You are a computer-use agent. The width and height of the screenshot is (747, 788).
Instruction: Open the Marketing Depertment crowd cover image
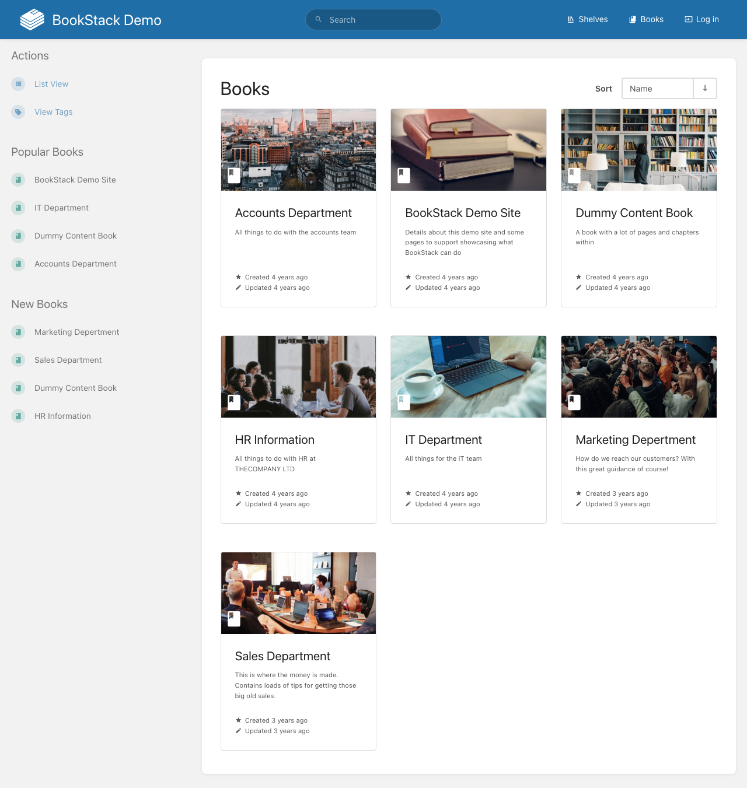tap(638, 377)
